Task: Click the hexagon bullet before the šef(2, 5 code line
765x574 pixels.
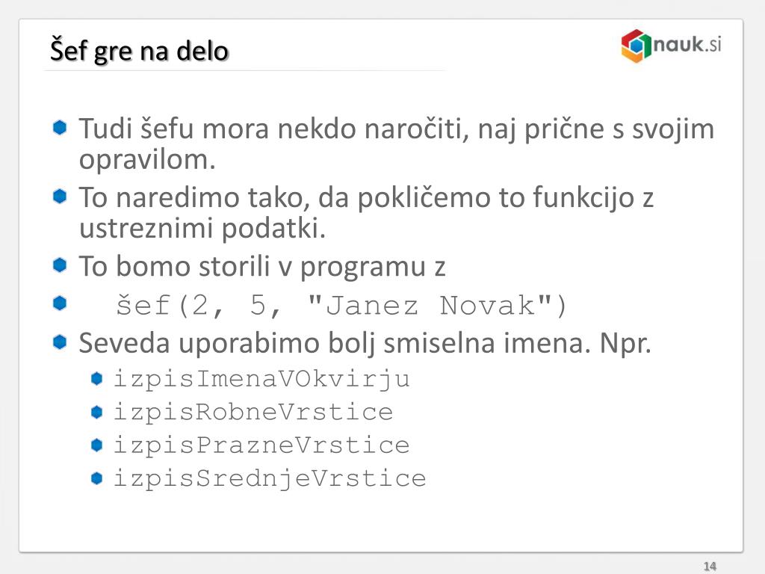Action: (x=60, y=303)
